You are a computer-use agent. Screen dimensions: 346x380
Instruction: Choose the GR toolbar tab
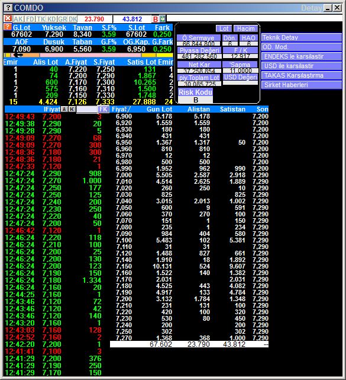click(x=62, y=19)
